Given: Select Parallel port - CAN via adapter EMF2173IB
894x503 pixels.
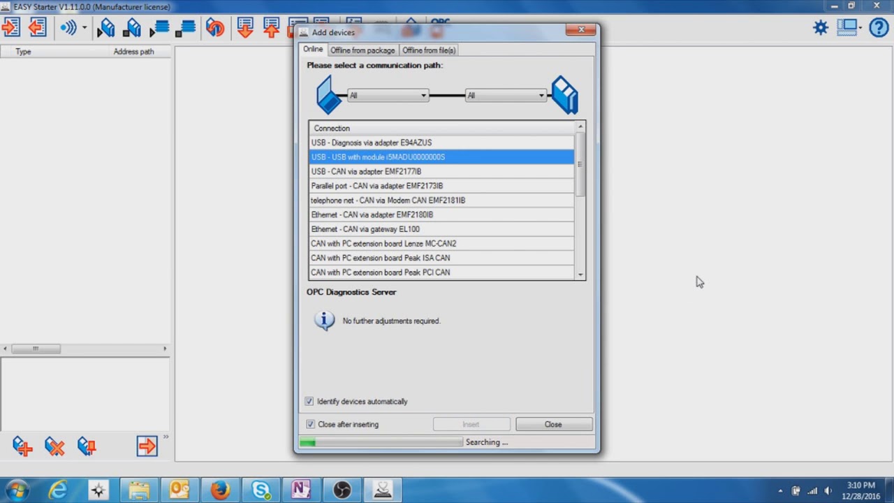Looking at the screenshot, I should [442, 186].
